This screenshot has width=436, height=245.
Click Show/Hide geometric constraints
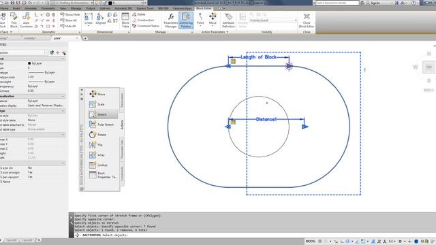click(70, 14)
